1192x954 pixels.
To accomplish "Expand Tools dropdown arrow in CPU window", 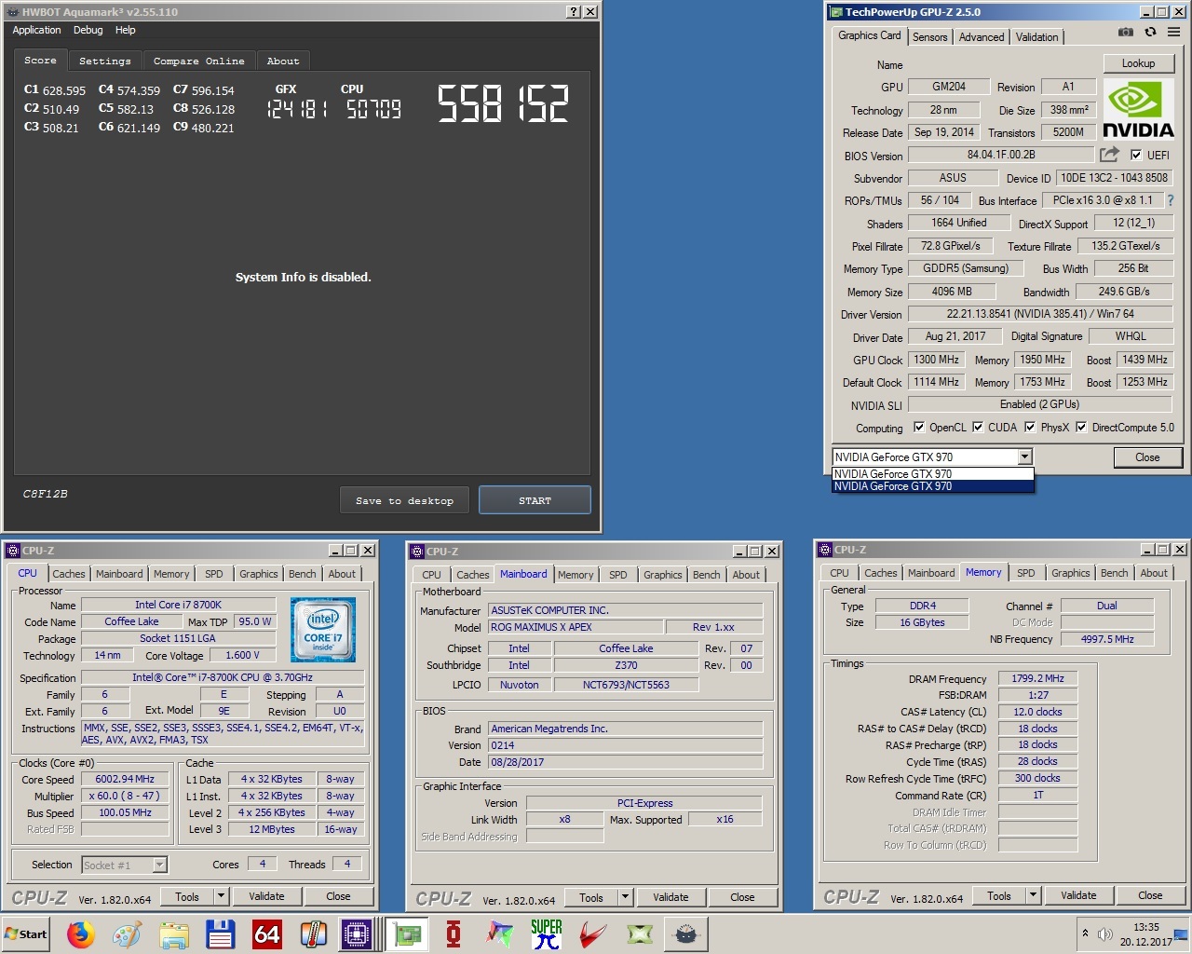I will (x=221, y=896).
